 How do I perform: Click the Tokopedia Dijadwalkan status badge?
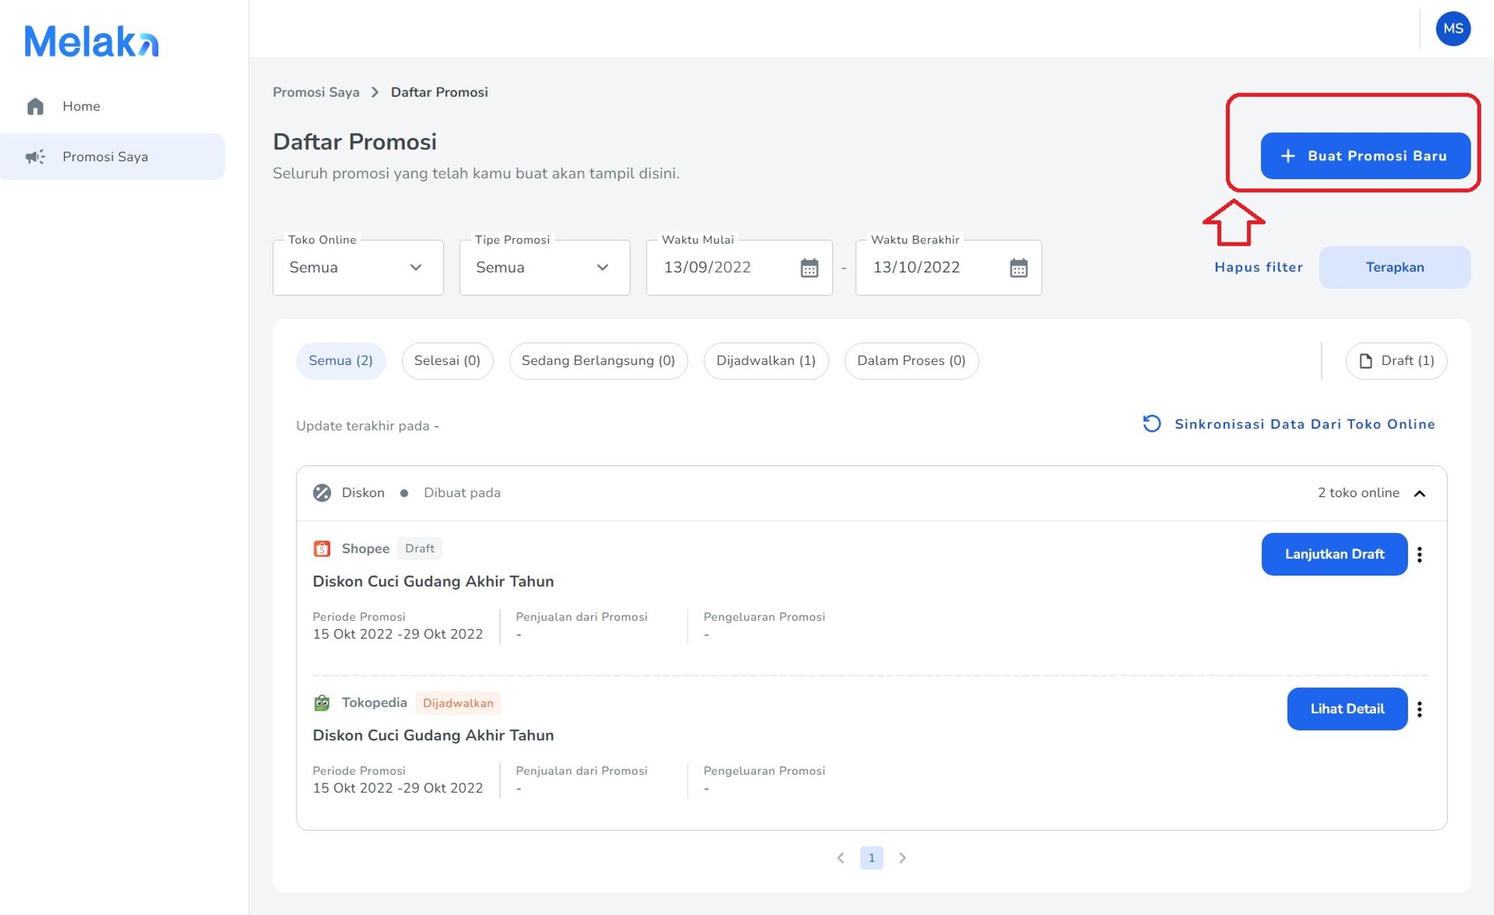coord(458,703)
